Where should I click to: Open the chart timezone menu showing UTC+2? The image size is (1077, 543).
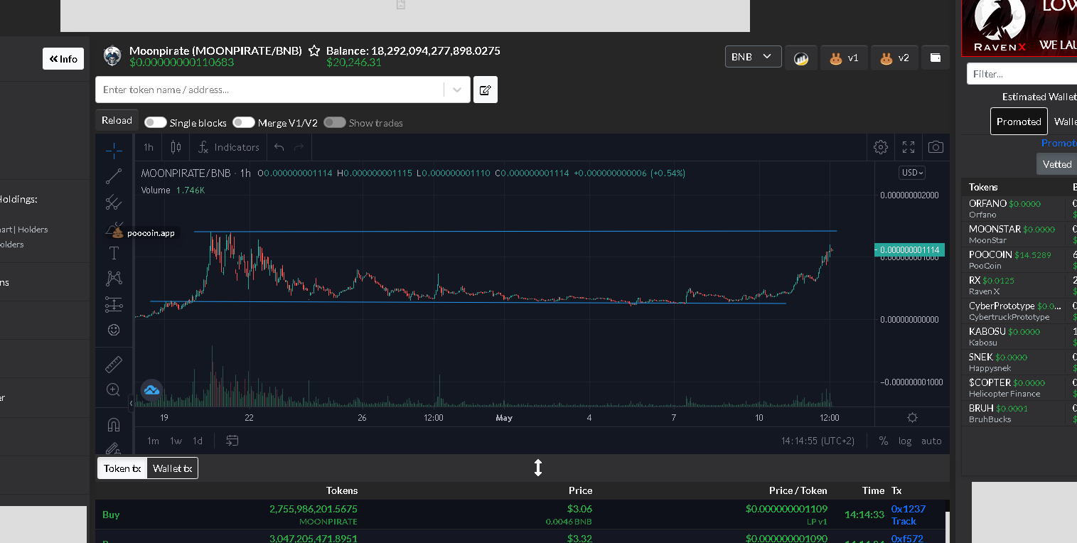[x=818, y=441]
